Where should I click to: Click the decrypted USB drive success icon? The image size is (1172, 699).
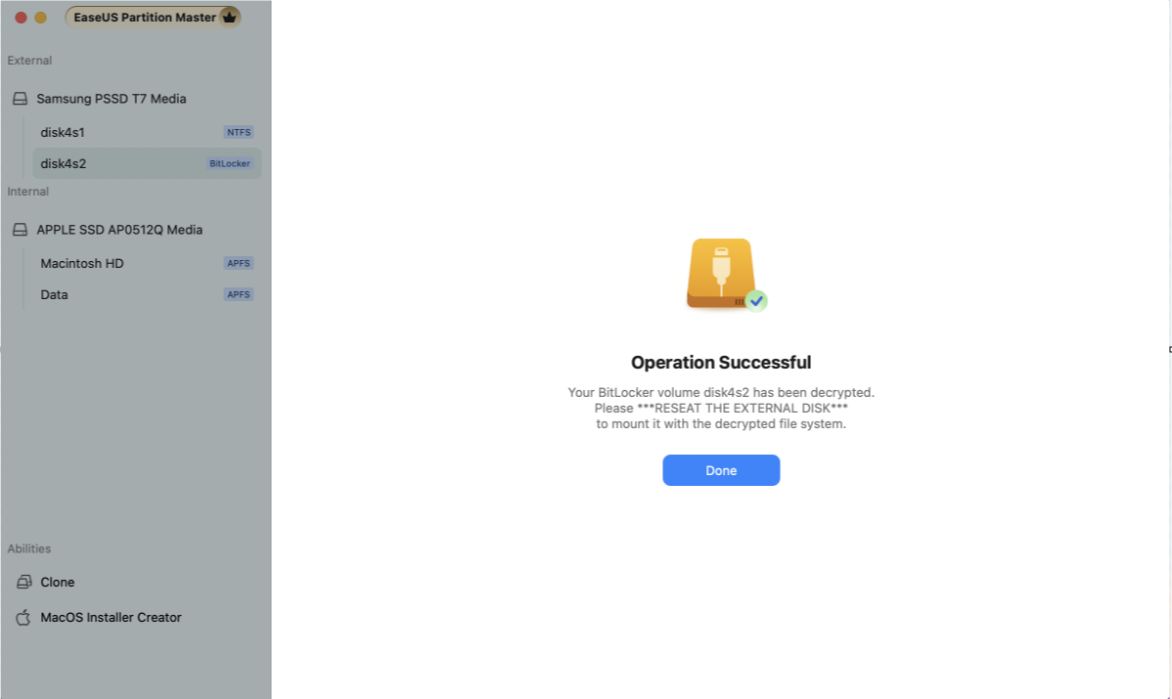pos(725,275)
